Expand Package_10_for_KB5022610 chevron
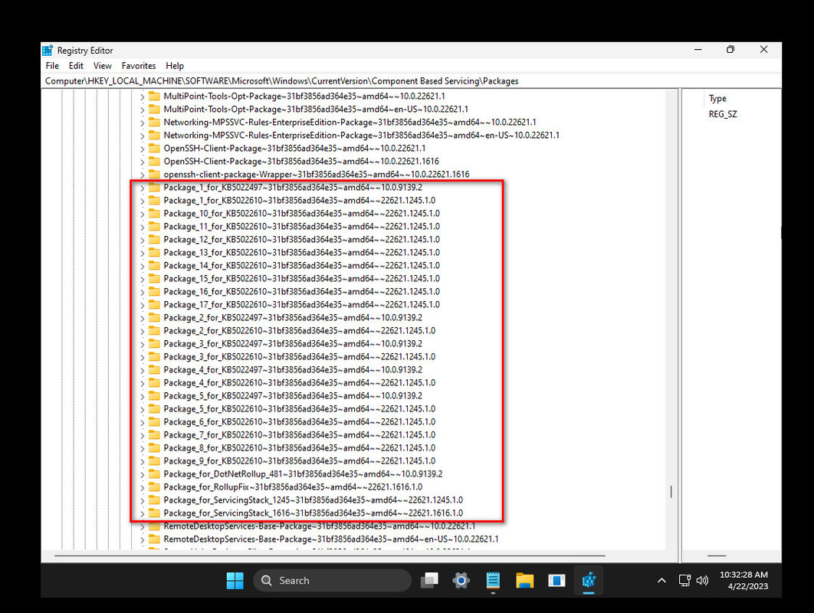Image resolution: width=814 pixels, height=613 pixels. (143, 214)
